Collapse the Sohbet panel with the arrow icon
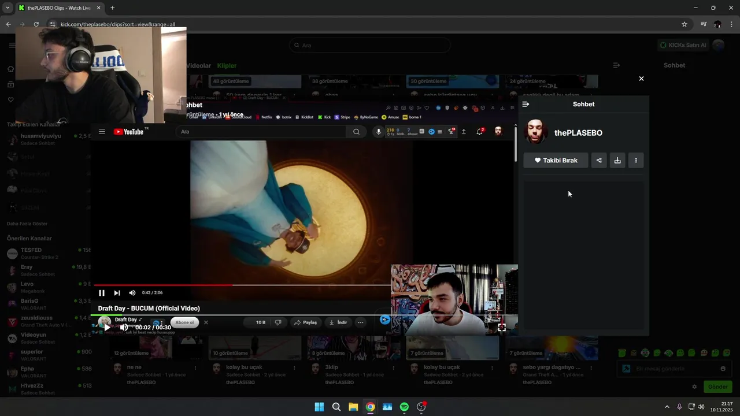The height and width of the screenshot is (416, 740). tap(526, 104)
